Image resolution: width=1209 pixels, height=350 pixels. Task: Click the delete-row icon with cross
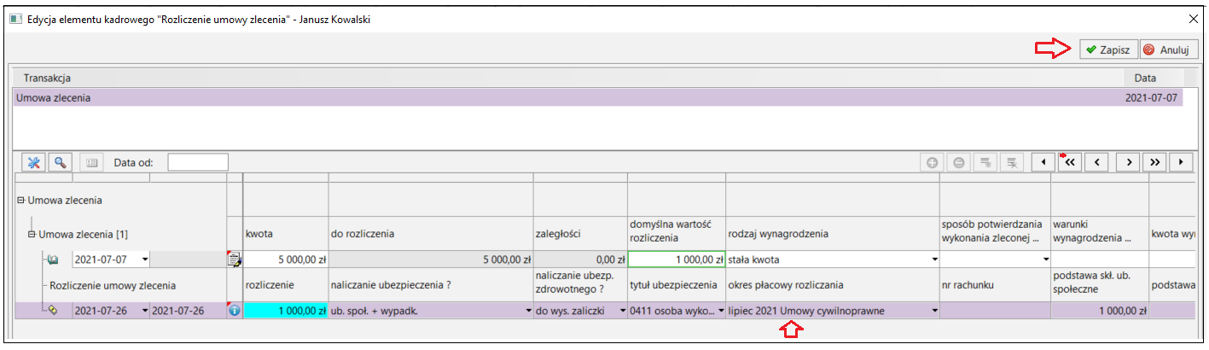point(1012,162)
